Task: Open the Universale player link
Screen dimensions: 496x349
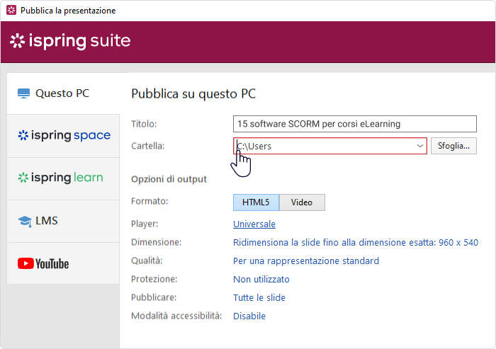Action: [x=254, y=224]
